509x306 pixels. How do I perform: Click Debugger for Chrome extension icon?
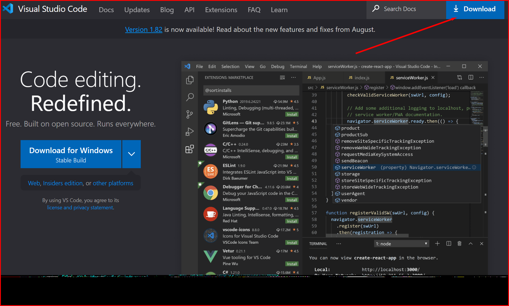pyautogui.click(x=211, y=193)
